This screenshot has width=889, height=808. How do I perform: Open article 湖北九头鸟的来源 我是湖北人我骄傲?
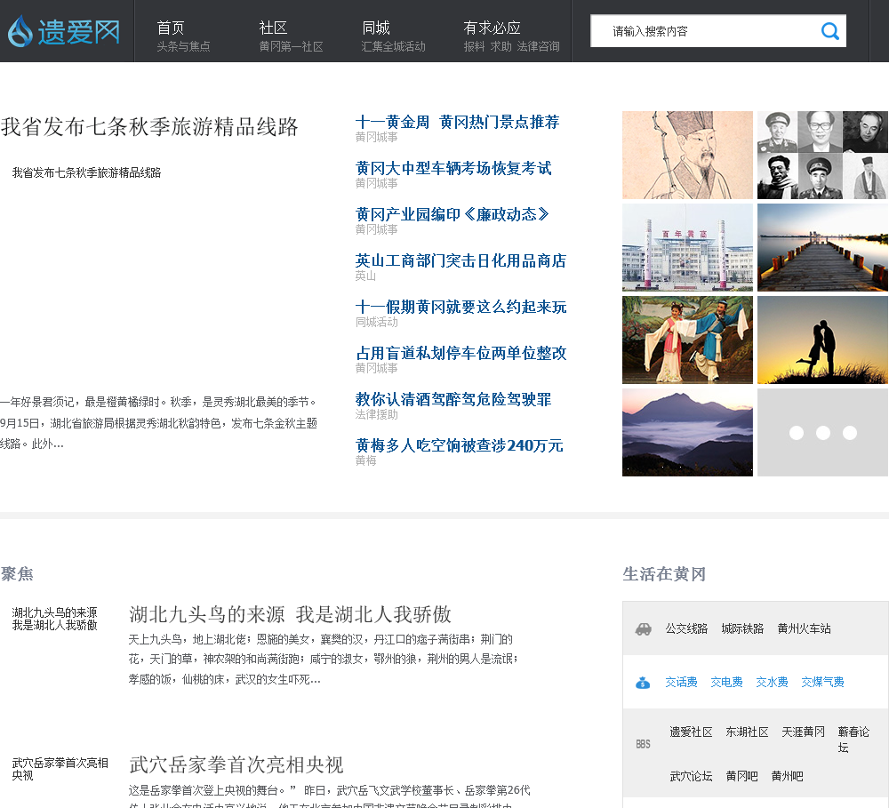(x=290, y=614)
